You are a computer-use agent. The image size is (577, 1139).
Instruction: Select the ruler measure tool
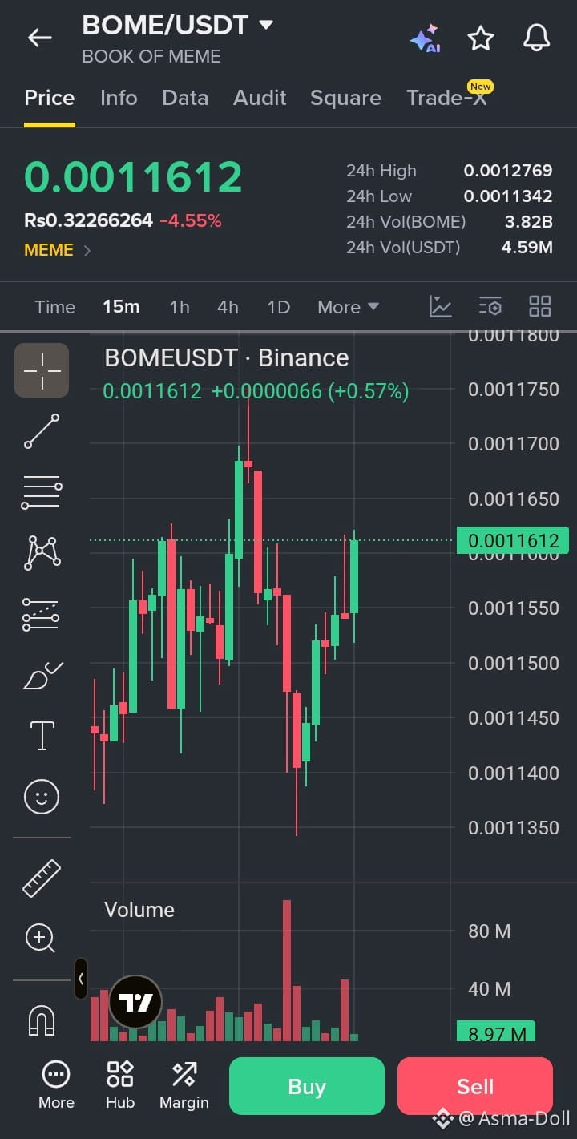[42, 878]
